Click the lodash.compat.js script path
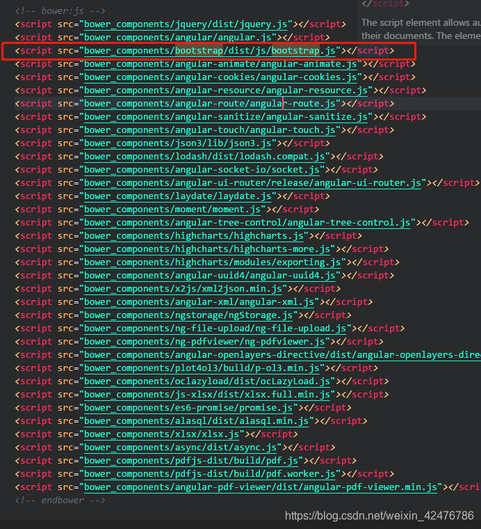 tap(204, 157)
